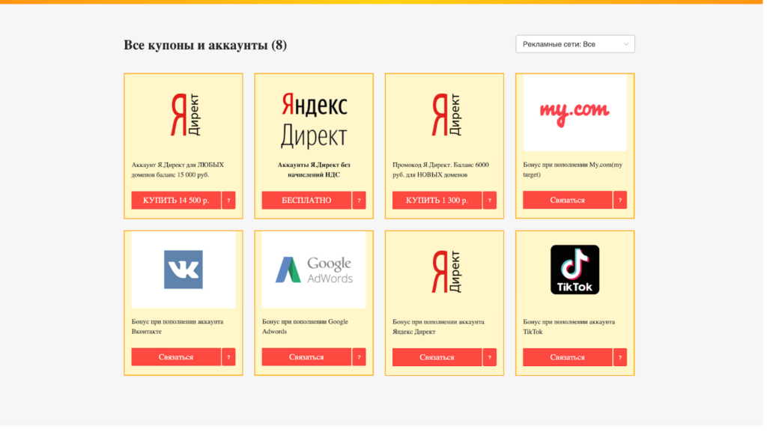Click the TikTok logo

tap(575, 270)
